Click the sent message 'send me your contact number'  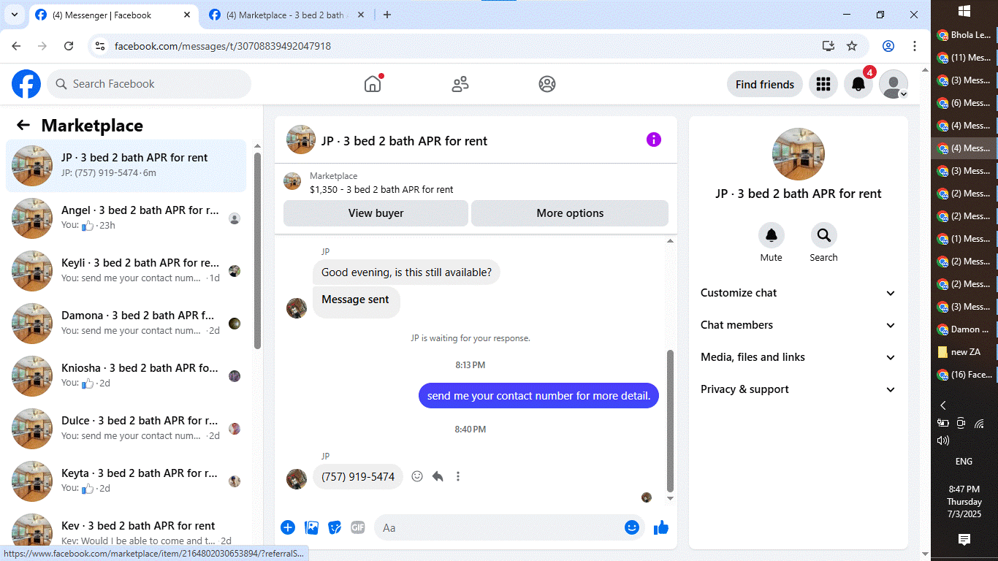(538, 396)
